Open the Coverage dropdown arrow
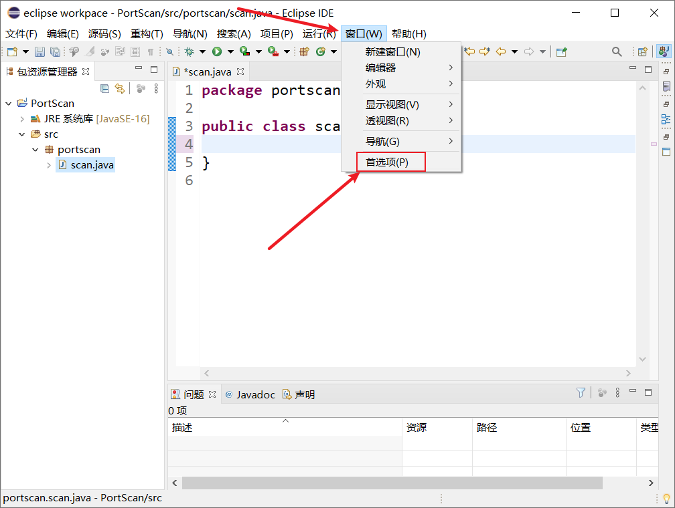This screenshot has width=675, height=508. click(258, 51)
